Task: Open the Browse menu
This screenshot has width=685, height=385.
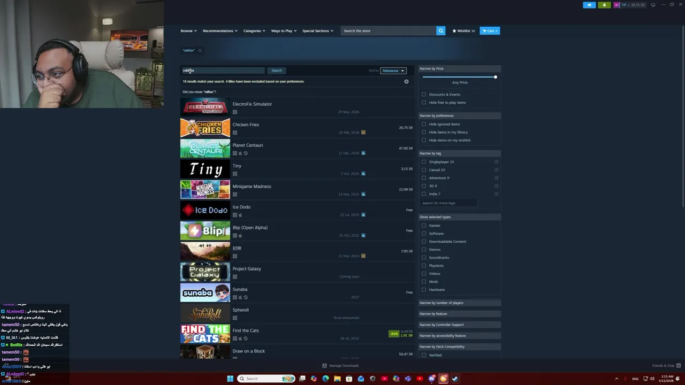Action: pyautogui.click(x=188, y=30)
